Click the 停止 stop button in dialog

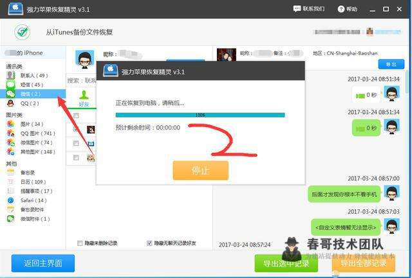(x=200, y=171)
